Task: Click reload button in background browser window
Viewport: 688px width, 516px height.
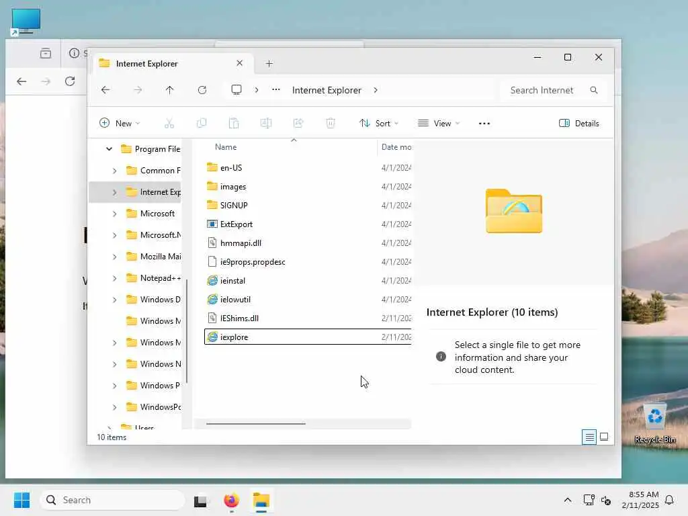Action: coord(70,81)
